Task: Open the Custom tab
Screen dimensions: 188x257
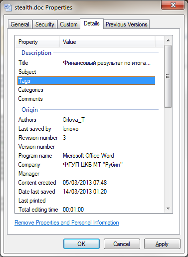Action: [x=69, y=24]
